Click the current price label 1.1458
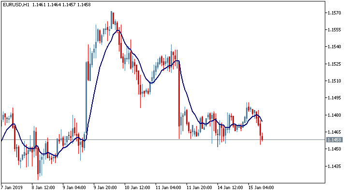Image resolution: width=348 pixels, height=193 pixels. pos(334,140)
